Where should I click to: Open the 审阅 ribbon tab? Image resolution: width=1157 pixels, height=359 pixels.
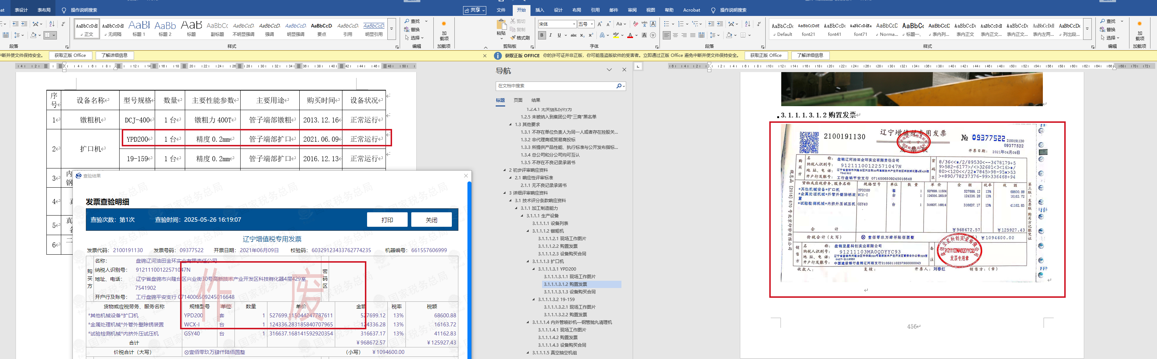(632, 10)
